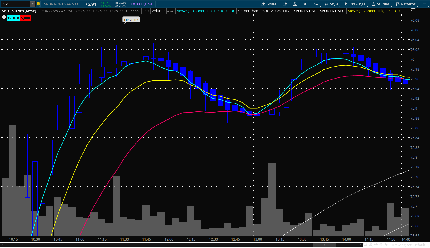Click the EXTO Eligible link

[x=142, y=4]
